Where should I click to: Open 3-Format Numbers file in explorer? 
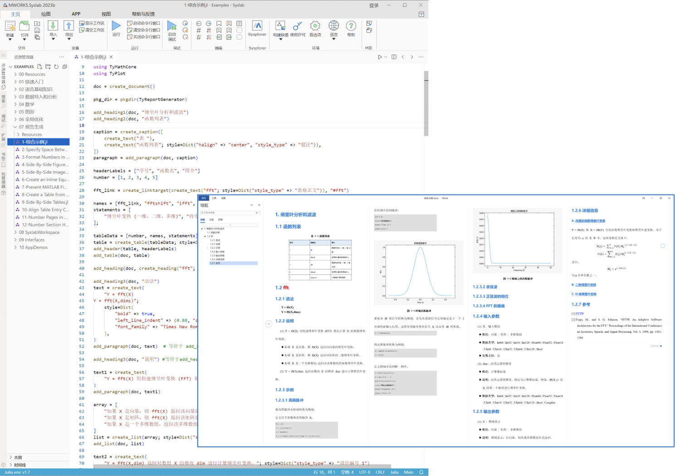pyautogui.click(x=45, y=157)
